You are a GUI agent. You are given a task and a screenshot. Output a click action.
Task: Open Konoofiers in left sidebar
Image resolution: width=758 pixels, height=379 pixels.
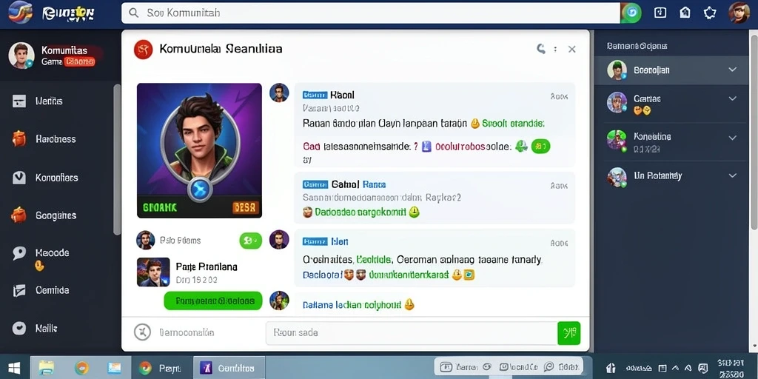56,178
